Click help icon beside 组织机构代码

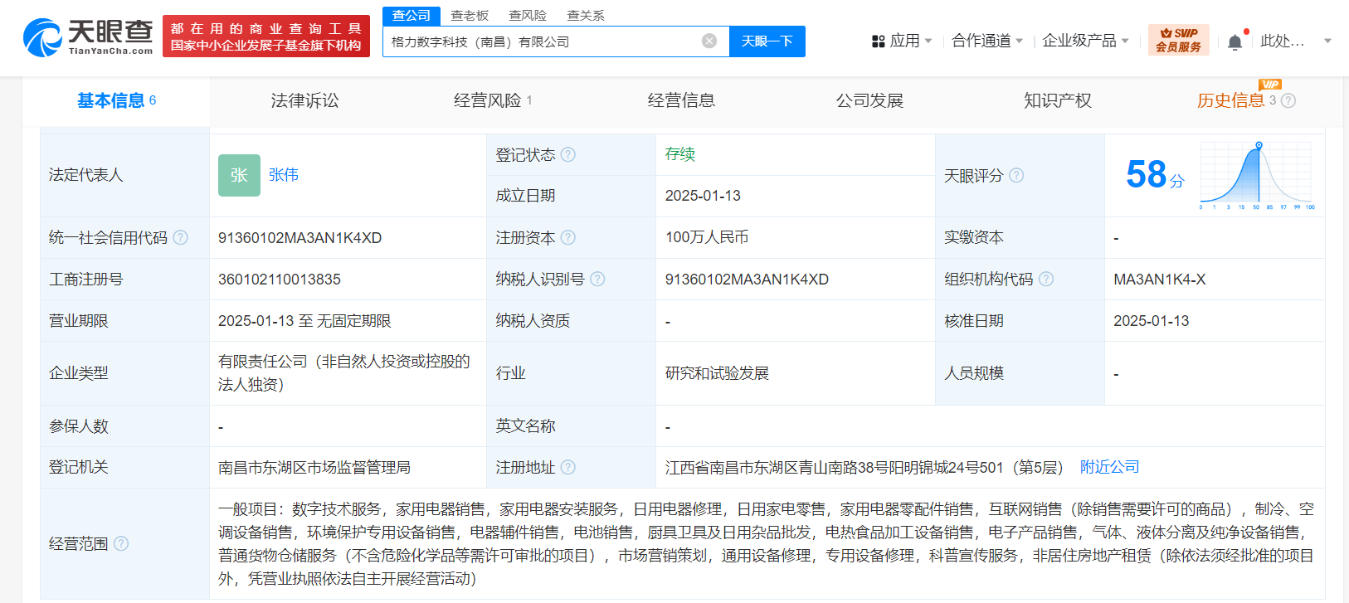point(1046,280)
